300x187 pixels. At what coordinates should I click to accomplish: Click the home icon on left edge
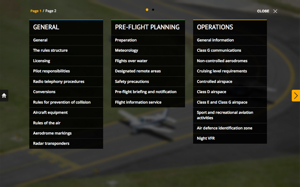point(4,96)
